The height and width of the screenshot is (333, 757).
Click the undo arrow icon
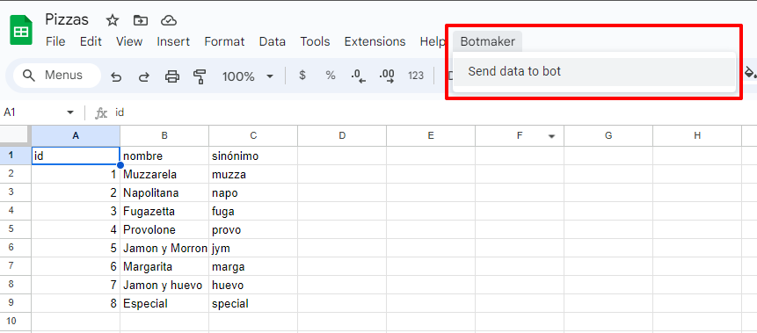point(116,76)
